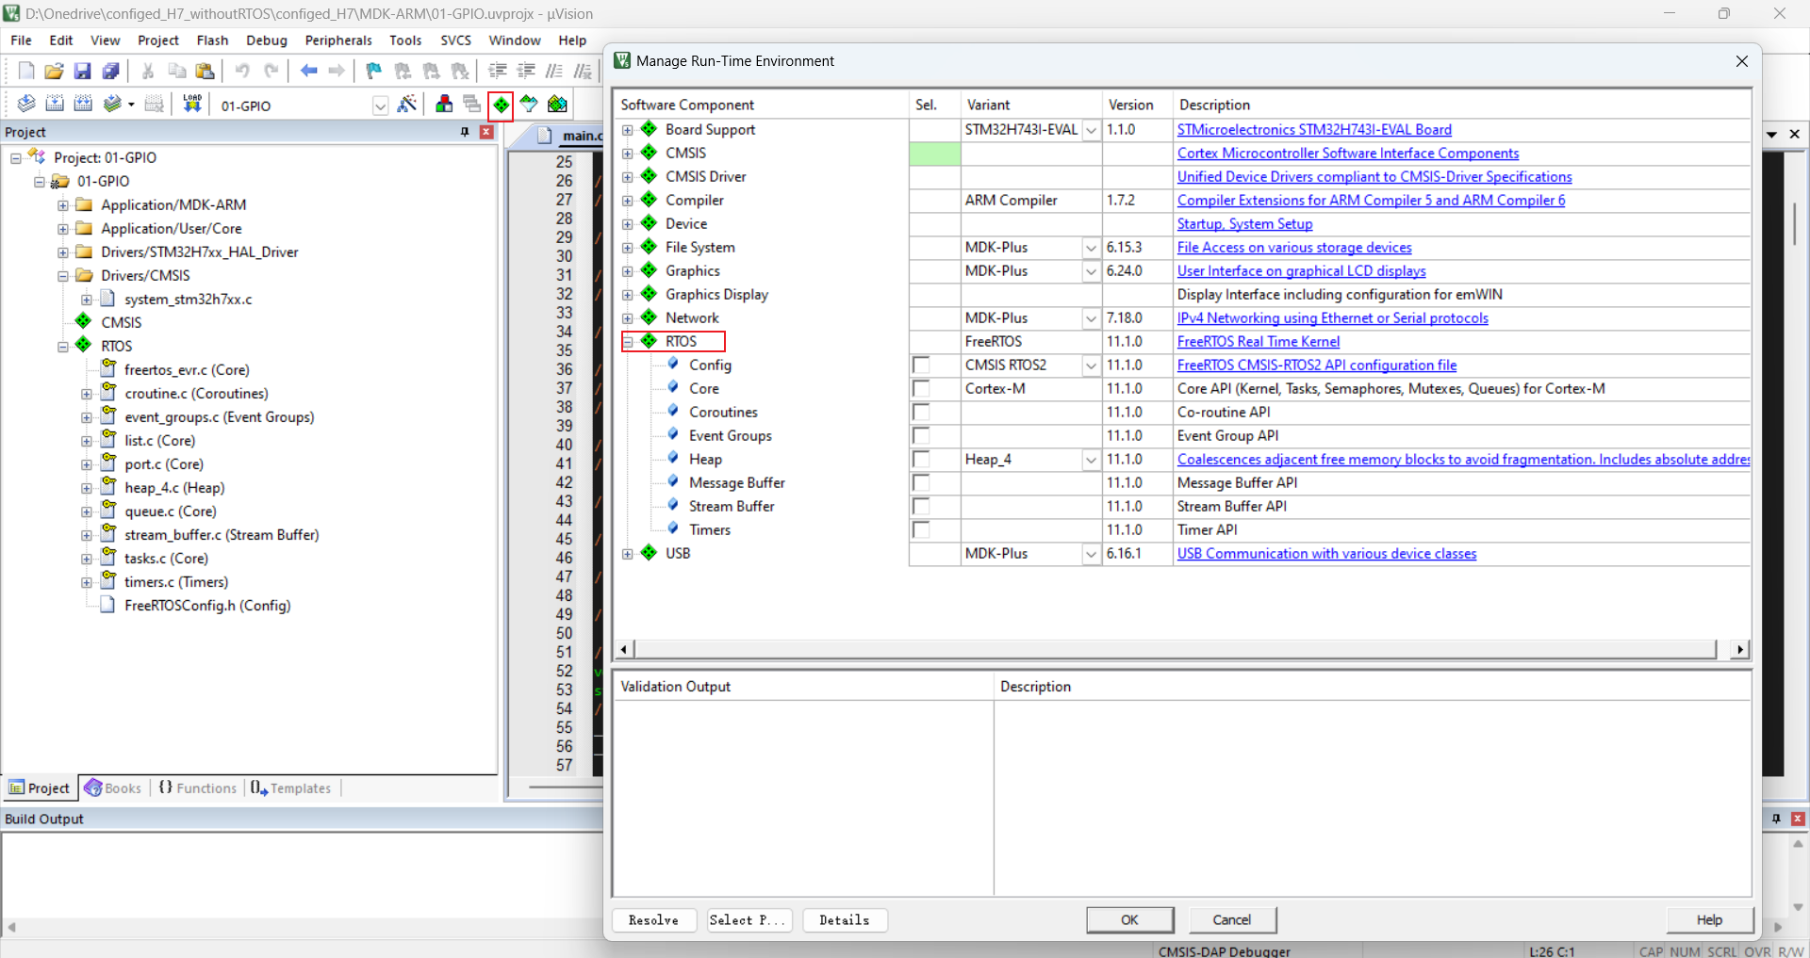Viewport: 1810px width, 958px height.
Task: Click the Resolve button
Action: tap(654, 920)
